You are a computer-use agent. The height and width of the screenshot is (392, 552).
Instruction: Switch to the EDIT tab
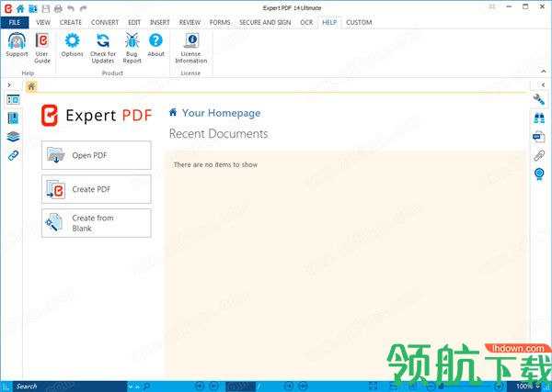coord(134,22)
